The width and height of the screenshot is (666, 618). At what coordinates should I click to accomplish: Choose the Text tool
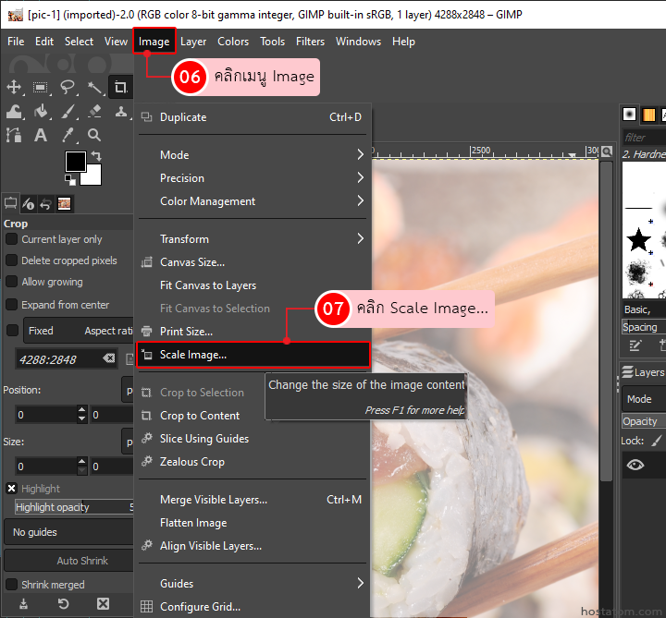41,136
